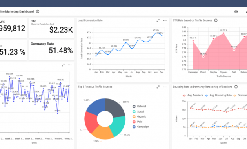Screen dimensions: 247x149
Task: Toggle Referral legend item in donut chart
Action: pyautogui.click(x=139, y=107)
